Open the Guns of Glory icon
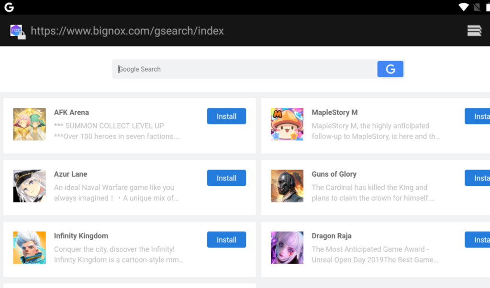Screen dimensions: 490x288 [287, 186]
